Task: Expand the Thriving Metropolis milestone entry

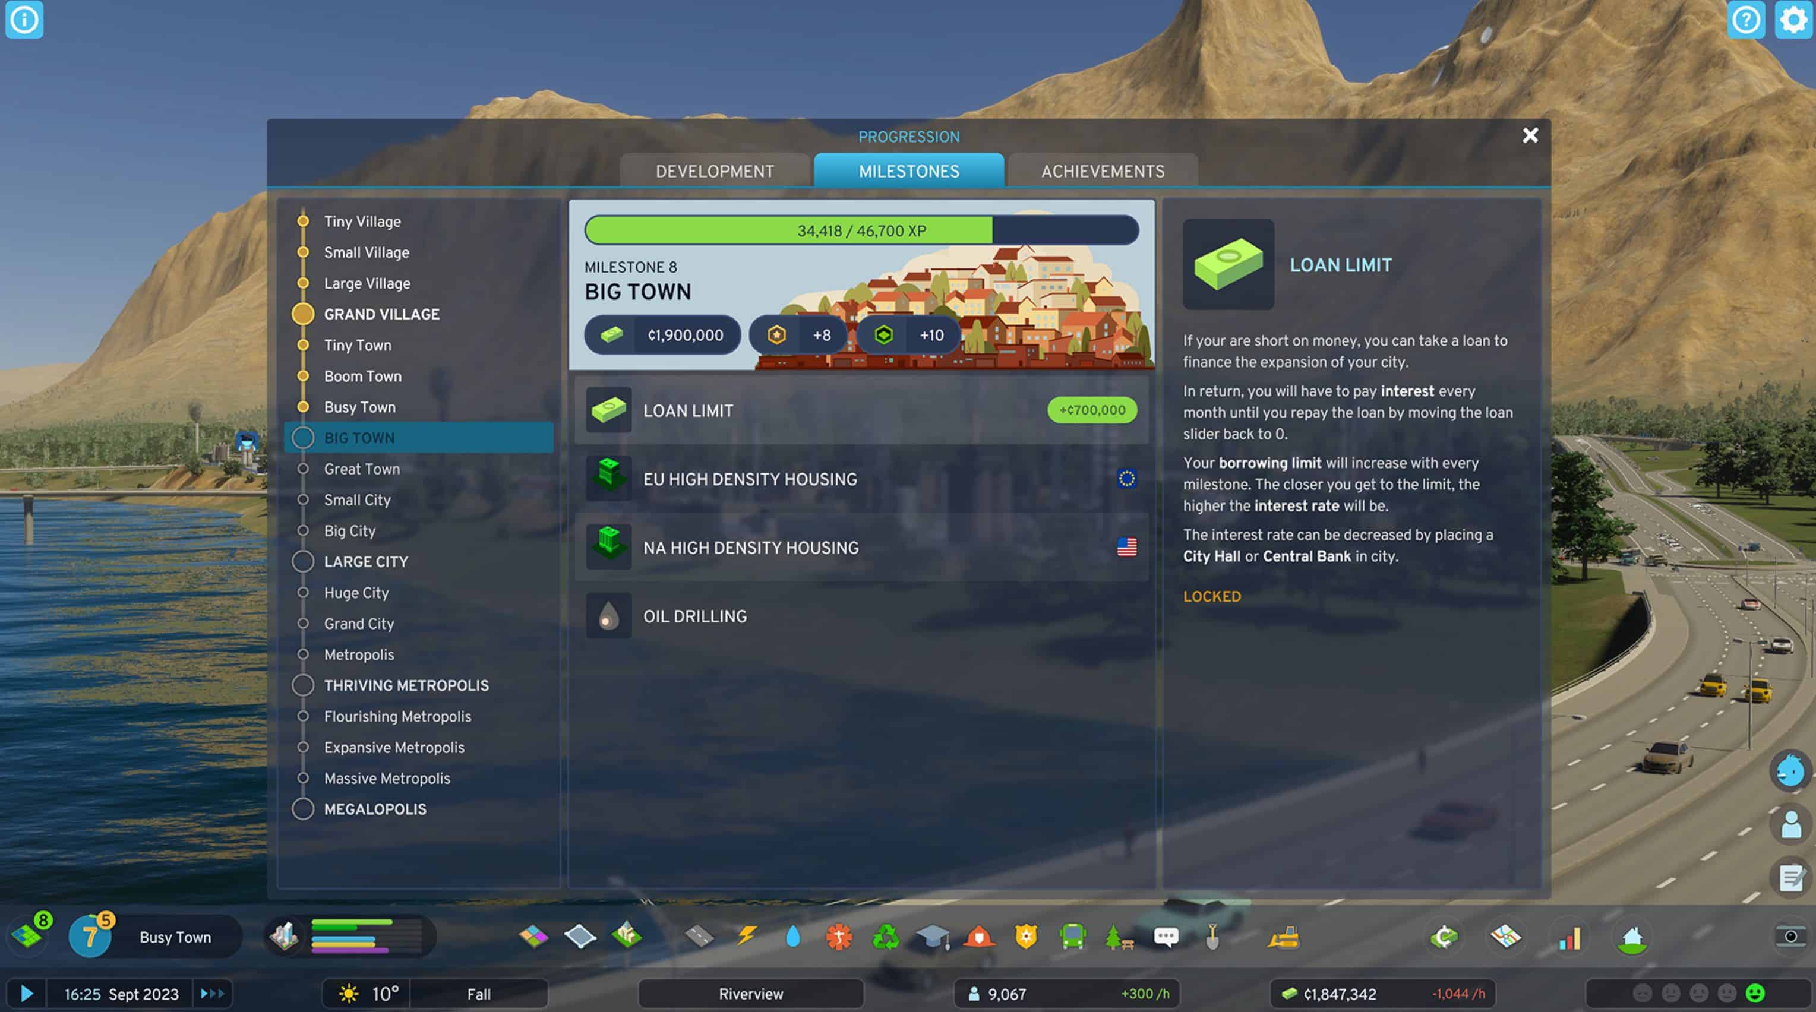Action: (406, 684)
